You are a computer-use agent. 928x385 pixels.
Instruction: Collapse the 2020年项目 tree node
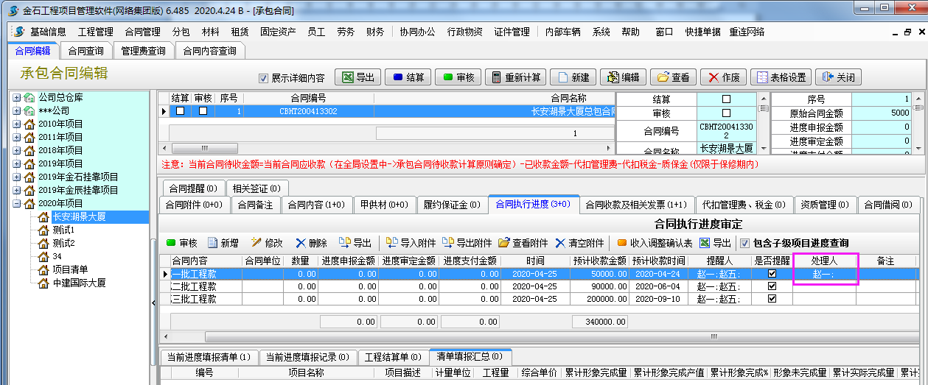pos(17,203)
